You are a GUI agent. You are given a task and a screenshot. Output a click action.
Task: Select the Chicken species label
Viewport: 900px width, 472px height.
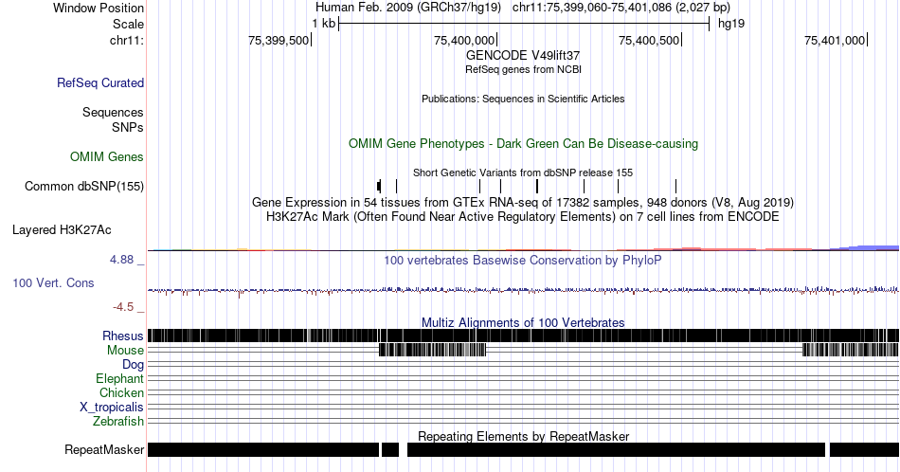click(121, 392)
